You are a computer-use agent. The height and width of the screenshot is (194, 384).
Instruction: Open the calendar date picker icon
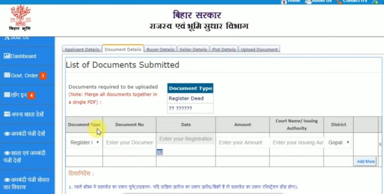coord(160,152)
